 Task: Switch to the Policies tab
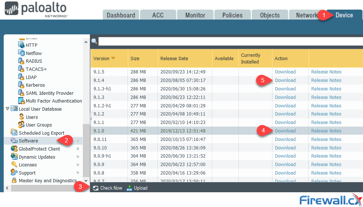[233, 15]
